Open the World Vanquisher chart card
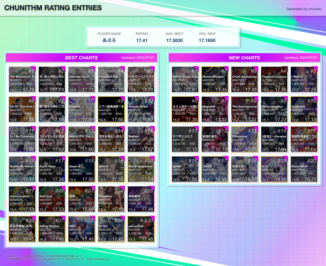Image resolution: width=326 pixels, height=266 pixels. click(x=142, y=169)
